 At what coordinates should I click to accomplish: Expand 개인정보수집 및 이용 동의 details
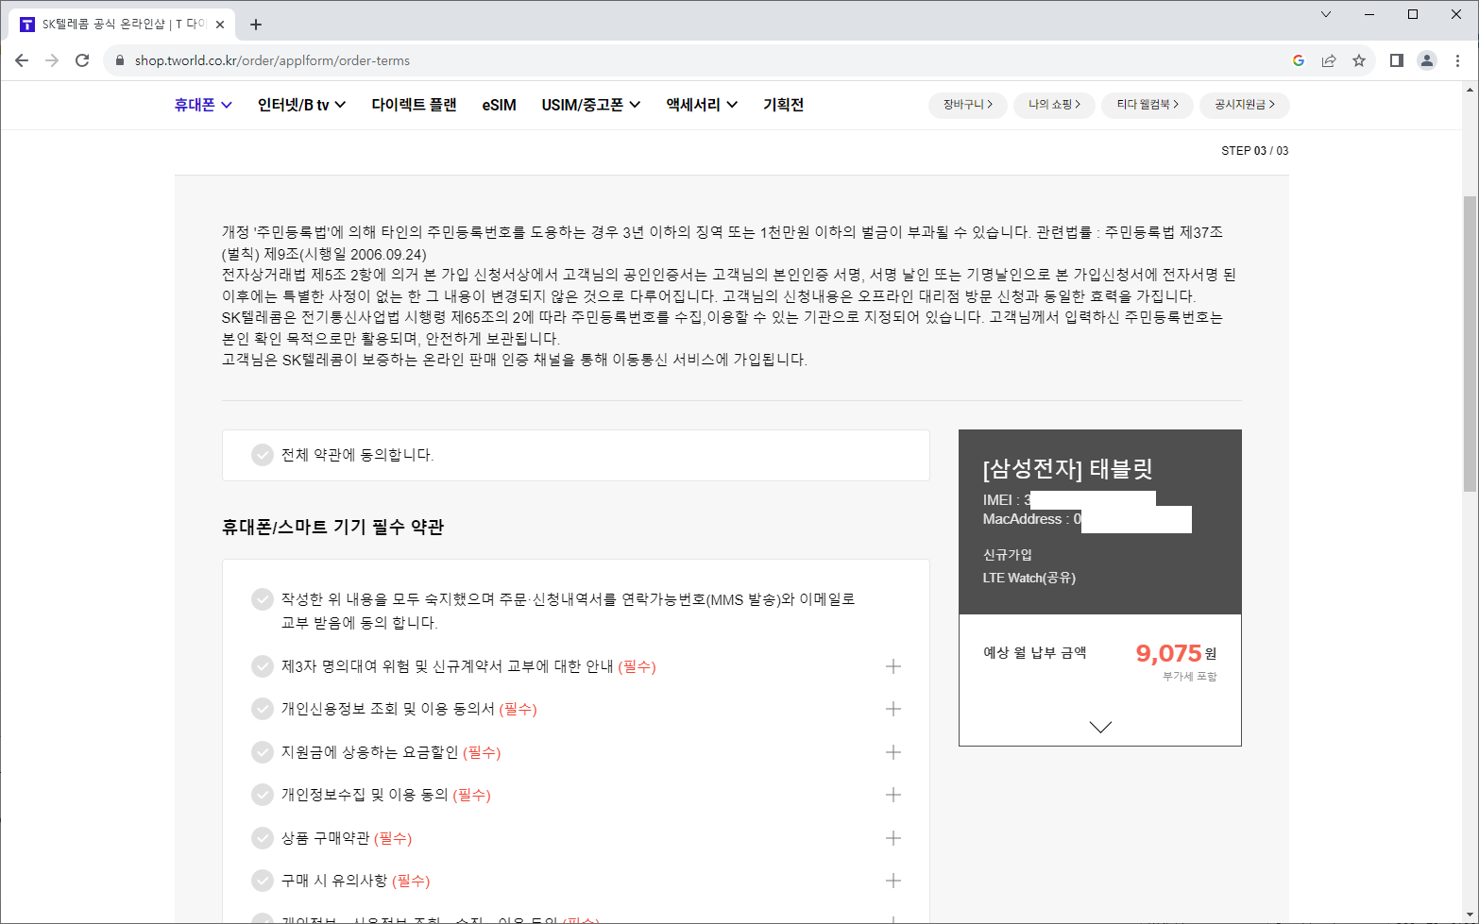[893, 795]
